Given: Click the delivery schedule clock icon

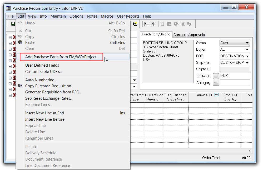Looking at the screenshot, I should coord(176,24).
